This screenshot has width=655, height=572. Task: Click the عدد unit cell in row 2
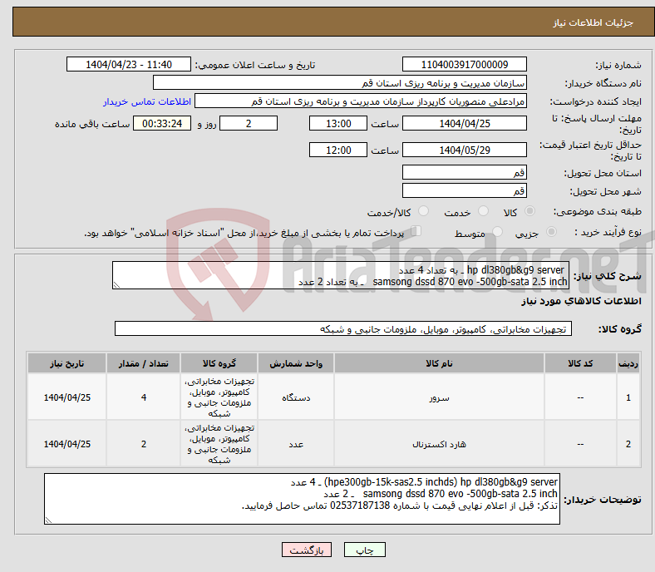click(x=296, y=444)
